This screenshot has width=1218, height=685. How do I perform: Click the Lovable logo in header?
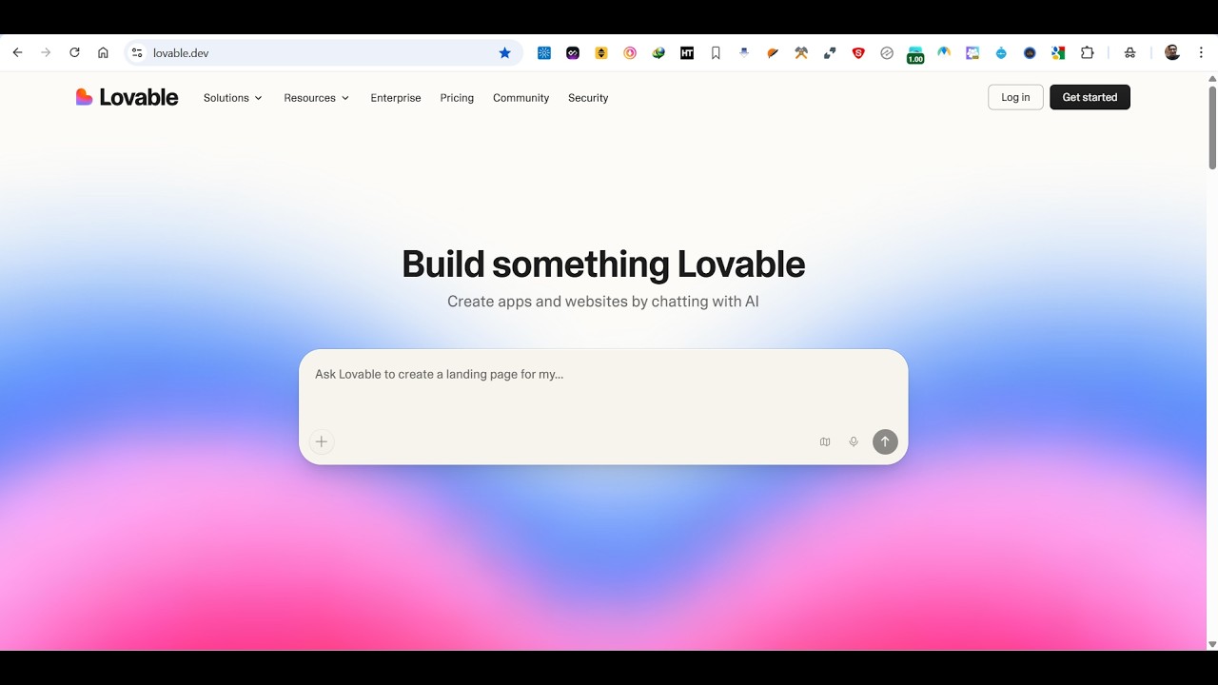coord(127,97)
